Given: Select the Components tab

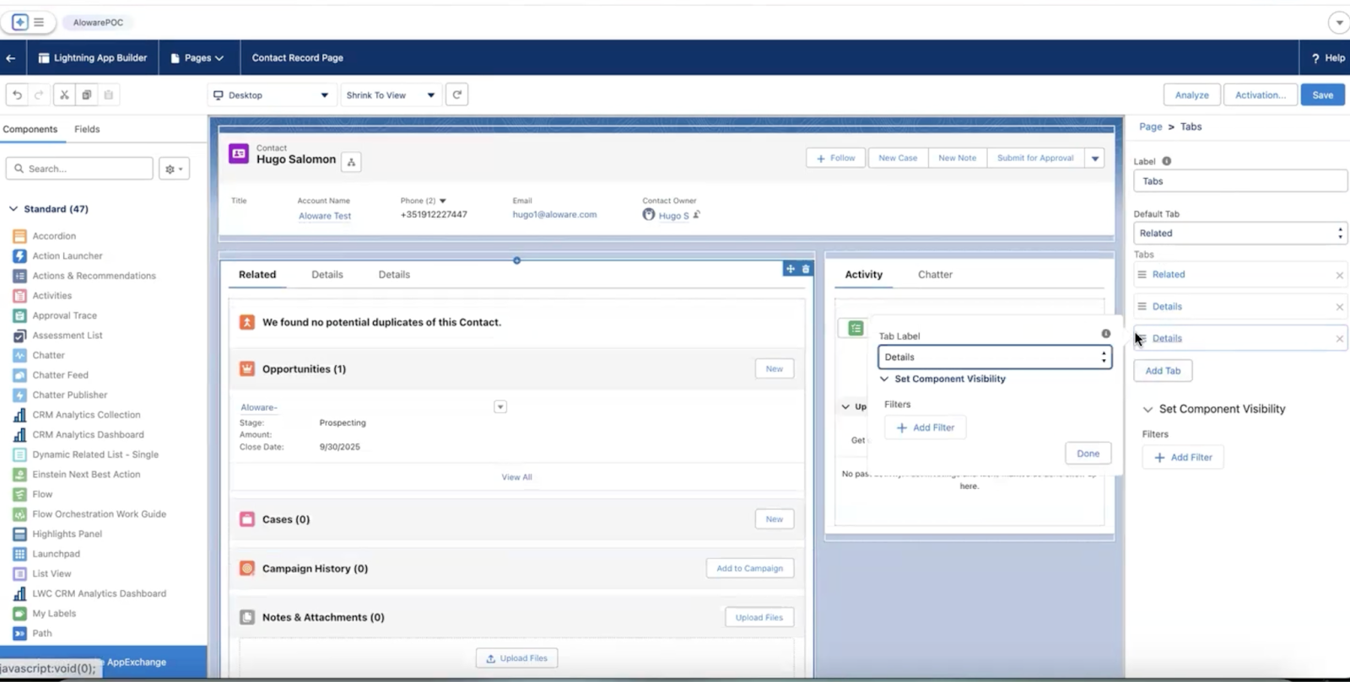Looking at the screenshot, I should [30, 129].
